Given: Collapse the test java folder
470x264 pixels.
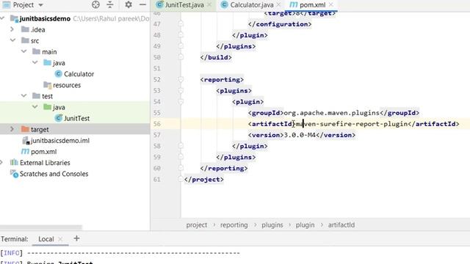Looking at the screenshot, I should tap(35, 106).
